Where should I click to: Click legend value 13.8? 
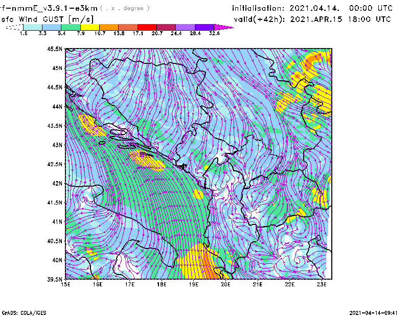point(119,33)
